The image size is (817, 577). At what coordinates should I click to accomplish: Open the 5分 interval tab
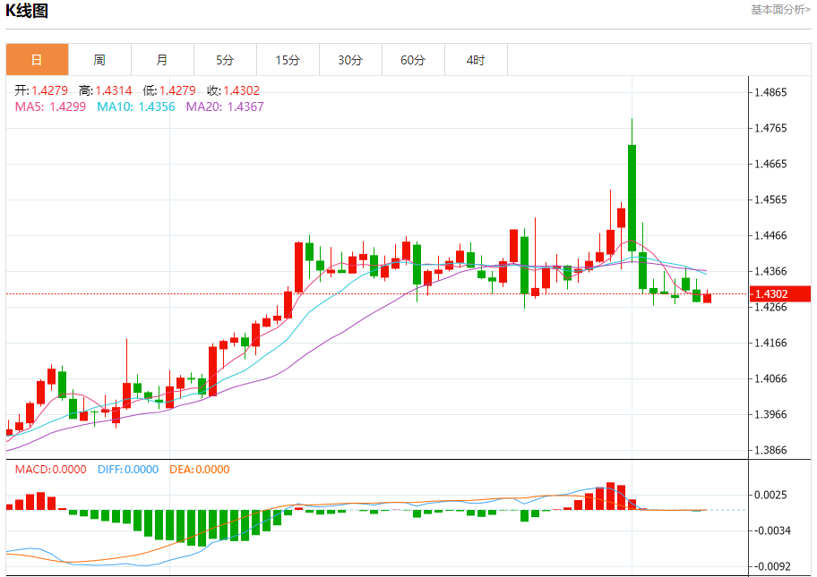coord(225,60)
